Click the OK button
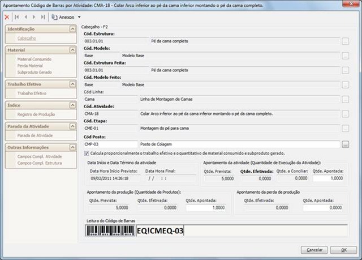This screenshot has height=260, width=362. pyautogui.click(x=343, y=250)
